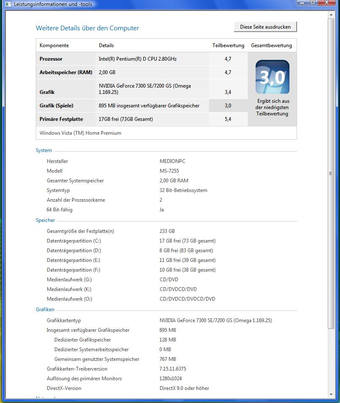Screen dimensions: 340x403
Task: Minimize the Leistungsinformationen window
Action: click(302, 3)
